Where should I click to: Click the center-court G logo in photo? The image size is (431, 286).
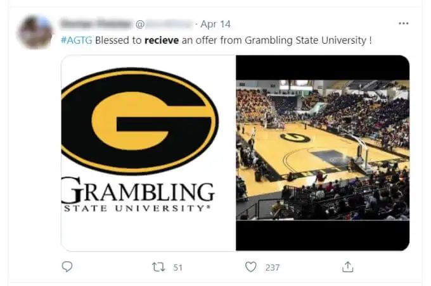[x=295, y=137]
